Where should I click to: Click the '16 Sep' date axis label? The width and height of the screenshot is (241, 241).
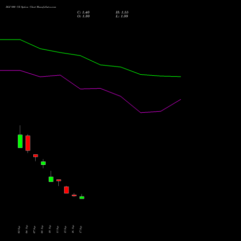pos(73,229)
